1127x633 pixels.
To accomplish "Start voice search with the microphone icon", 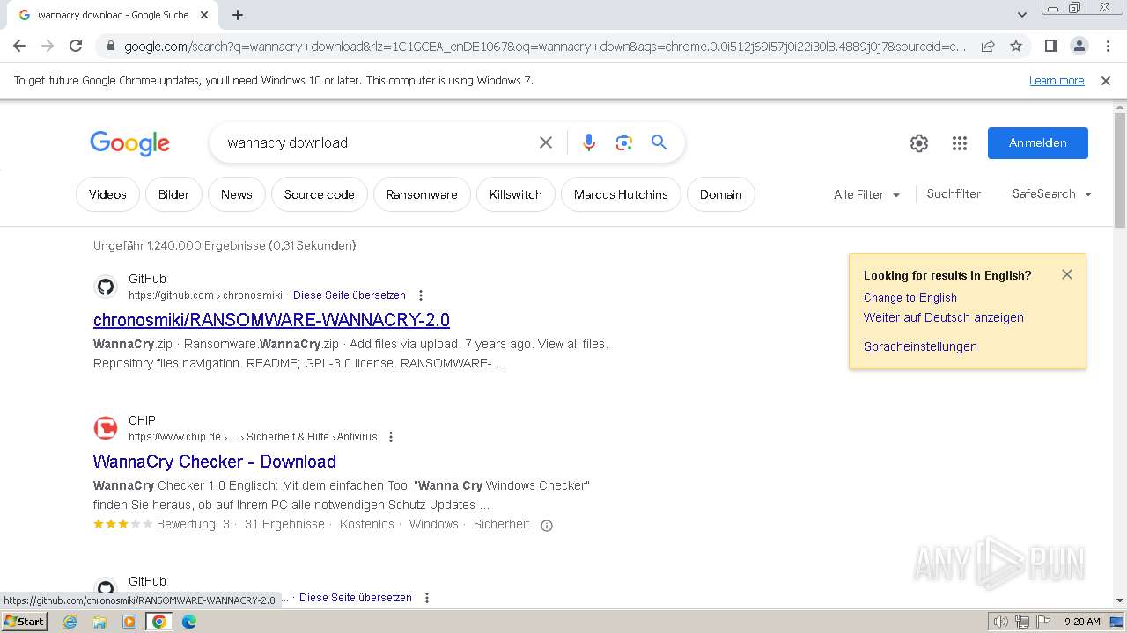I will (x=589, y=142).
